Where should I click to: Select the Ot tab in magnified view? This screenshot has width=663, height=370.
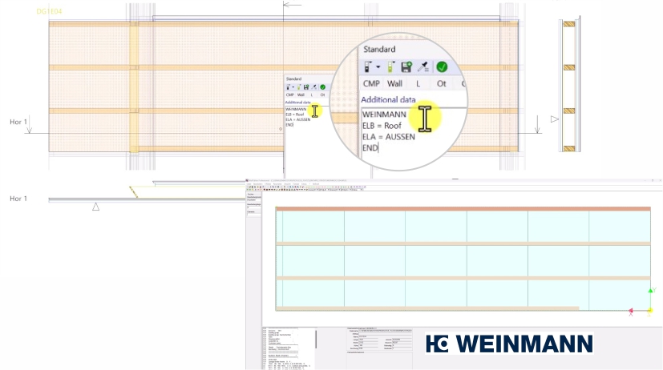click(x=441, y=83)
